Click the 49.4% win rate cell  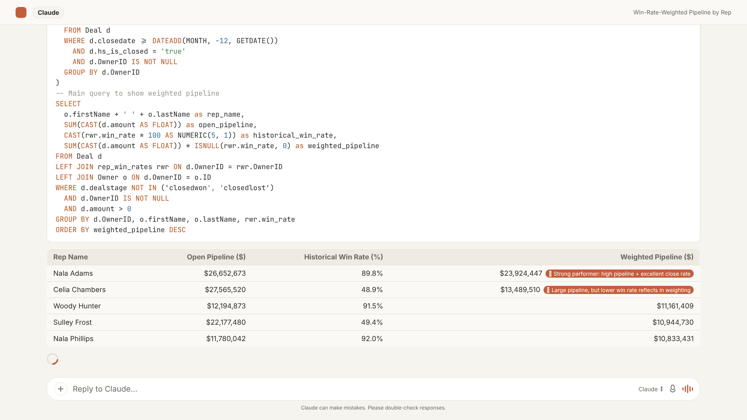point(372,322)
